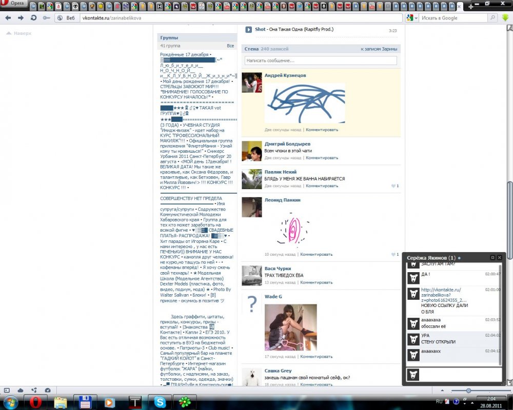The width and height of the screenshot is (513, 410).
Task: Click the Наверх link
Action: pos(19,33)
